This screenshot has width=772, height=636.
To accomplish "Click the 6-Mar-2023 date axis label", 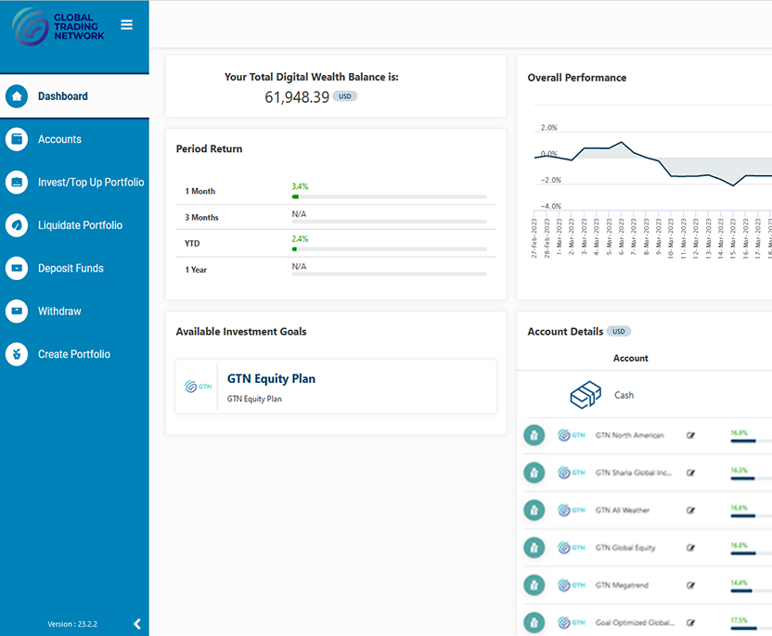I will click(622, 236).
